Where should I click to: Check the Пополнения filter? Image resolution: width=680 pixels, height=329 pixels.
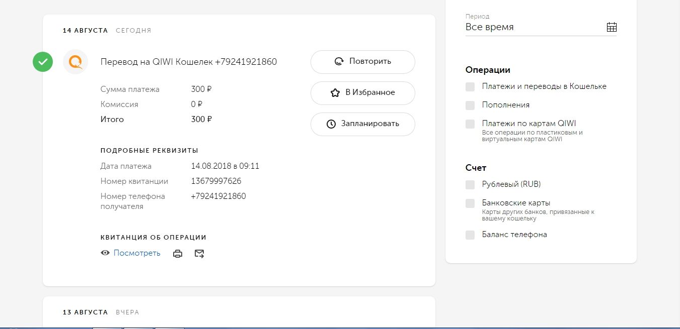click(470, 105)
